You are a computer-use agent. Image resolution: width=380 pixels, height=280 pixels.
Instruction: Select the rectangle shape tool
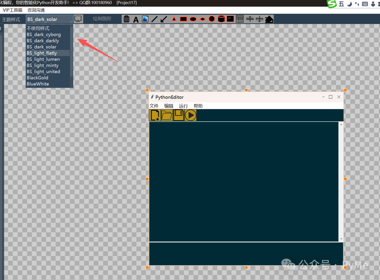coord(183,19)
